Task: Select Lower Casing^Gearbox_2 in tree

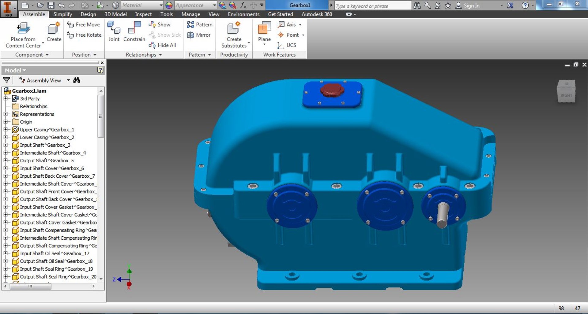Action: click(47, 137)
